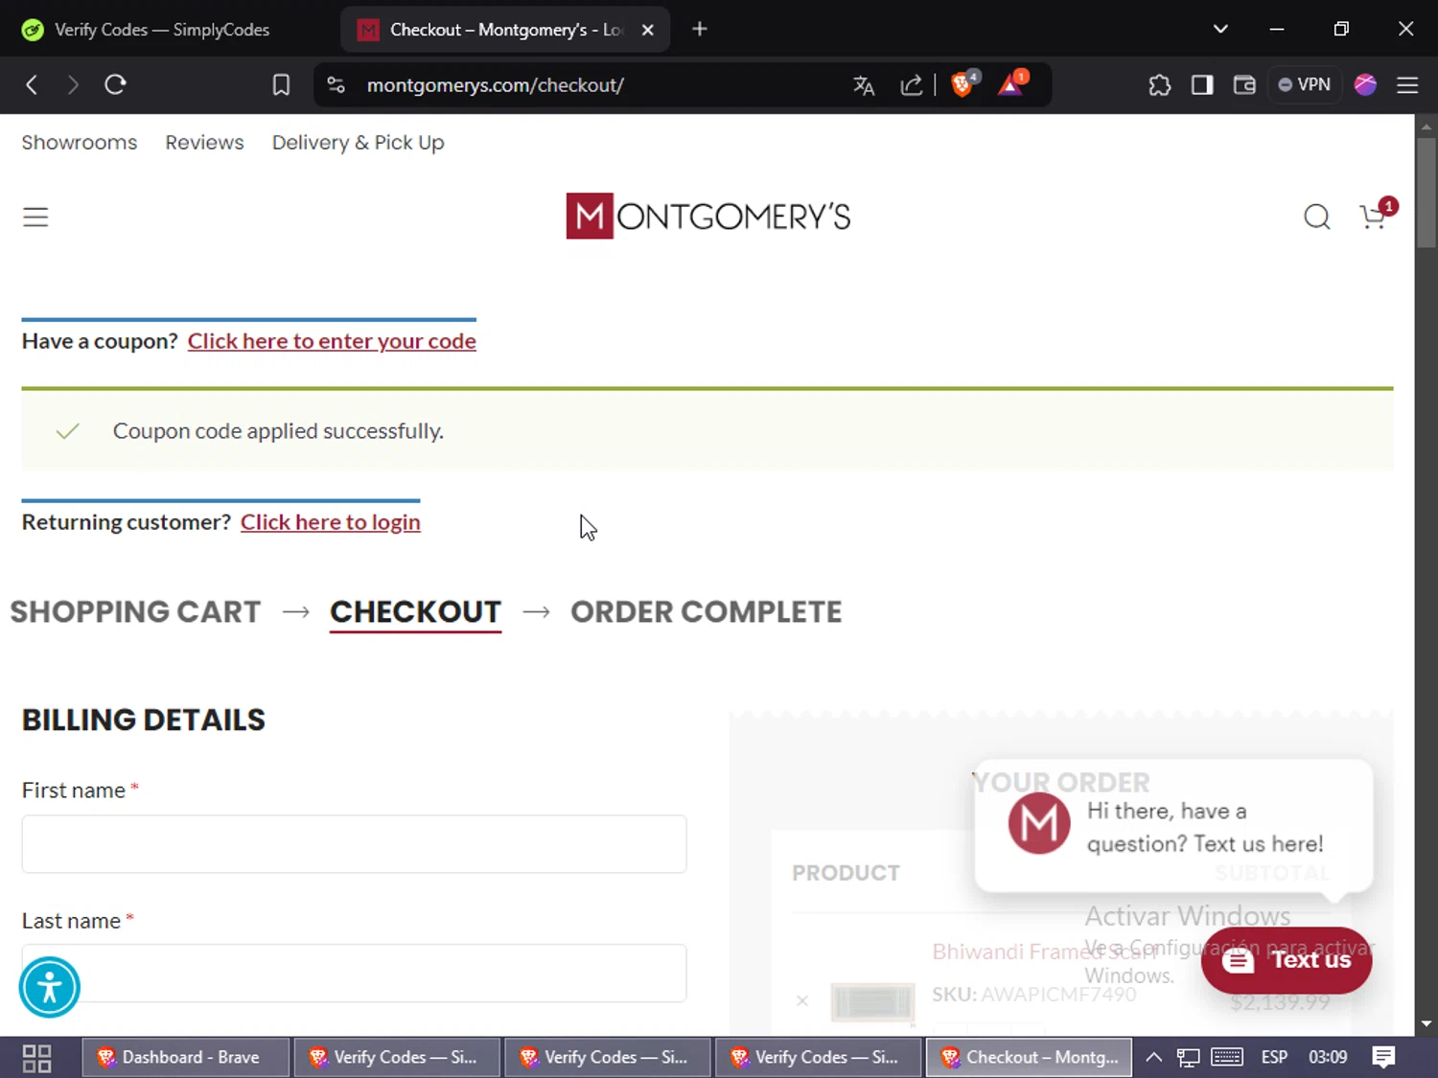This screenshot has width=1438, height=1078.
Task: Open clock showing 03:09
Action: 1328,1058
